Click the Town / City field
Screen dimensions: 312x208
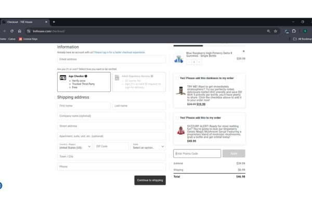click(x=111, y=157)
